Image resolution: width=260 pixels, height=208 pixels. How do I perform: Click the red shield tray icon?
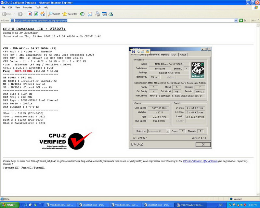coord(245,205)
